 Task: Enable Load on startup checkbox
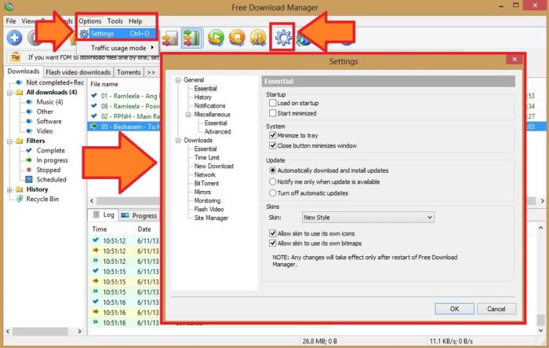tap(272, 103)
